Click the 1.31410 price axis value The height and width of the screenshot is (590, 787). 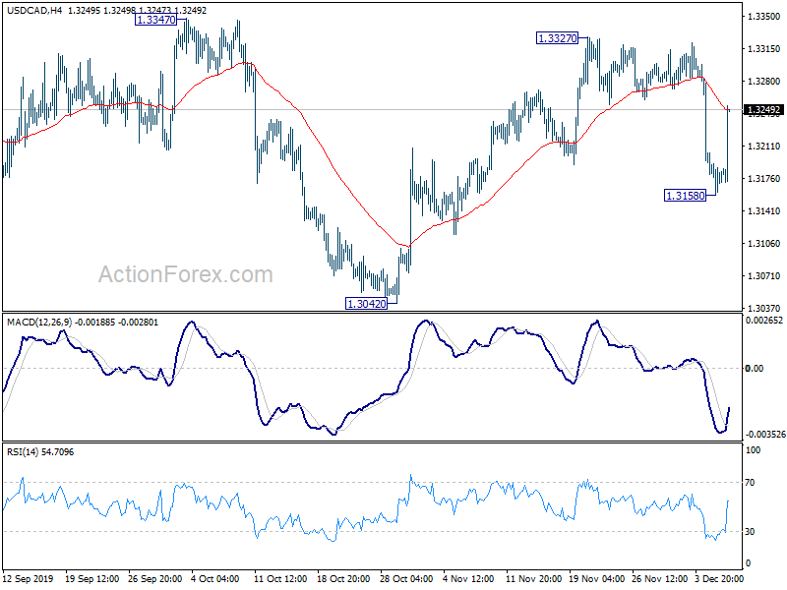point(764,210)
